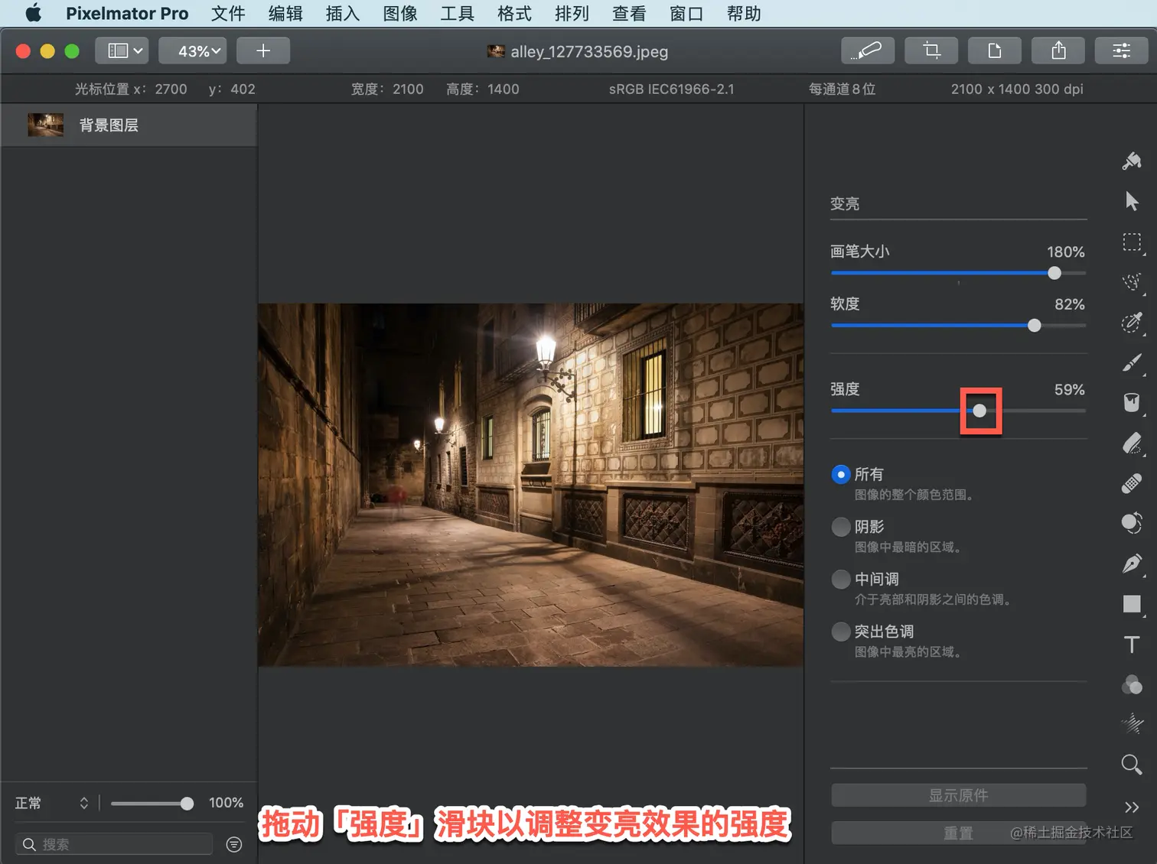Viewport: 1157px width, 864px height.
Task: Select the Rectangular Selection tool
Action: [1132, 242]
